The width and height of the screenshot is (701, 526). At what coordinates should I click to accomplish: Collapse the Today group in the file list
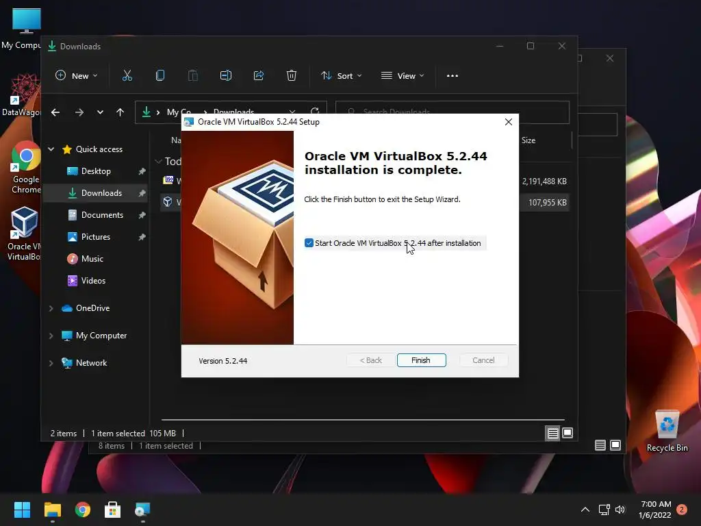[158, 162]
